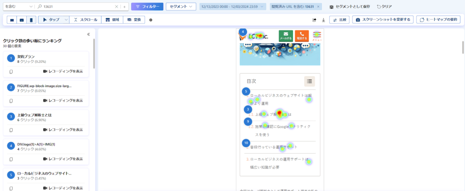Copy selector for 契約プラン card

pos(11,72)
